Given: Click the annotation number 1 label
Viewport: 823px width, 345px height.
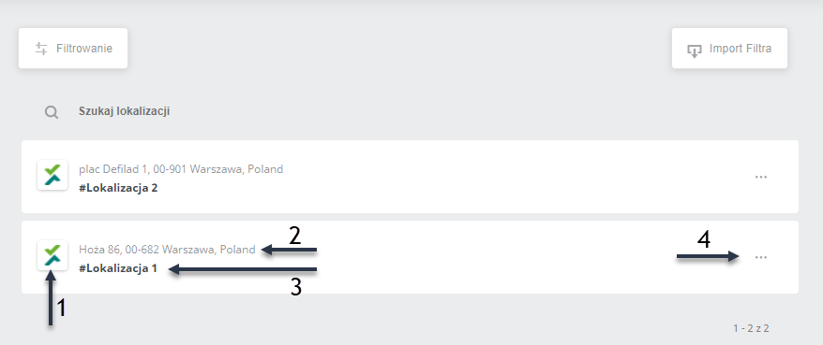Looking at the screenshot, I should 62,309.
